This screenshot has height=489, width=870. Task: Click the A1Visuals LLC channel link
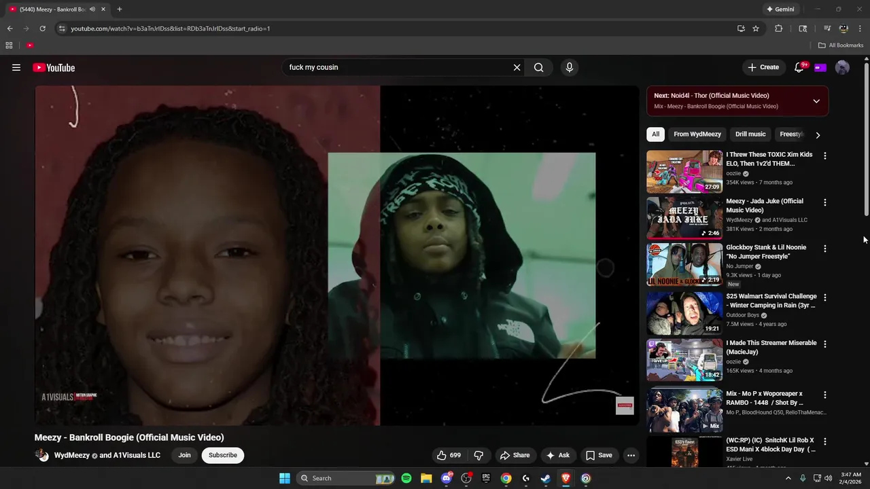click(x=137, y=455)
